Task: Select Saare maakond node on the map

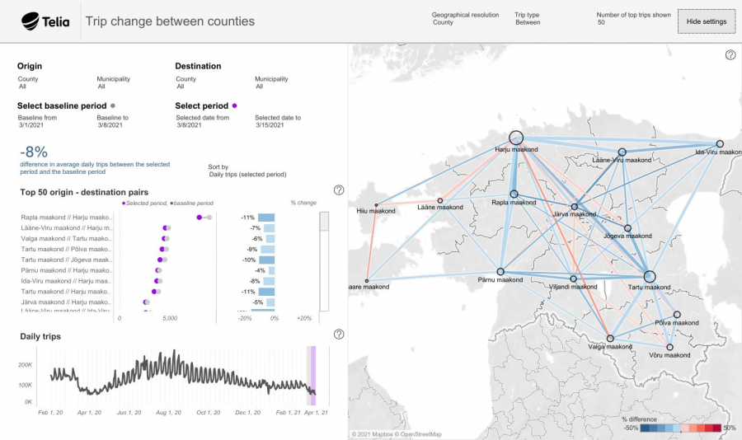Action: tap(367, 281)
